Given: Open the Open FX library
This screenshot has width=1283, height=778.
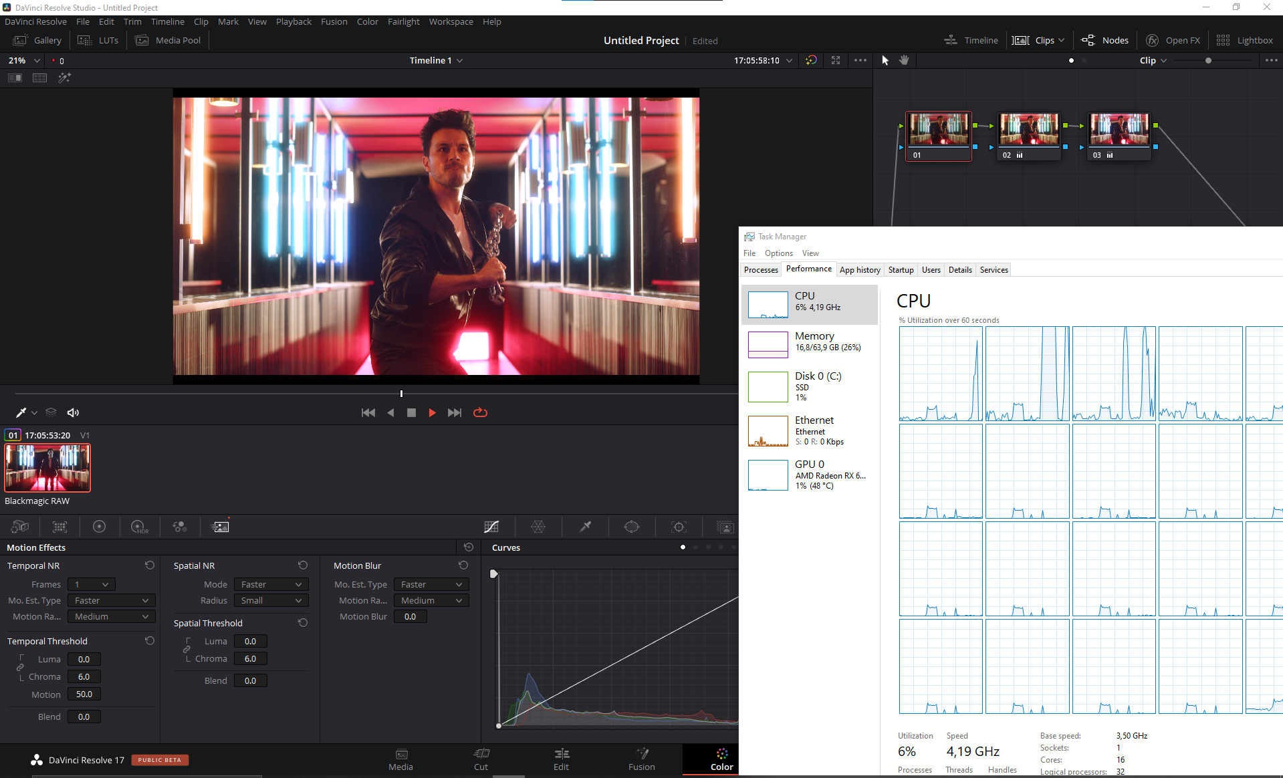Looking at the screenshot, I should pyautogui.click(x=1173, y=40).
